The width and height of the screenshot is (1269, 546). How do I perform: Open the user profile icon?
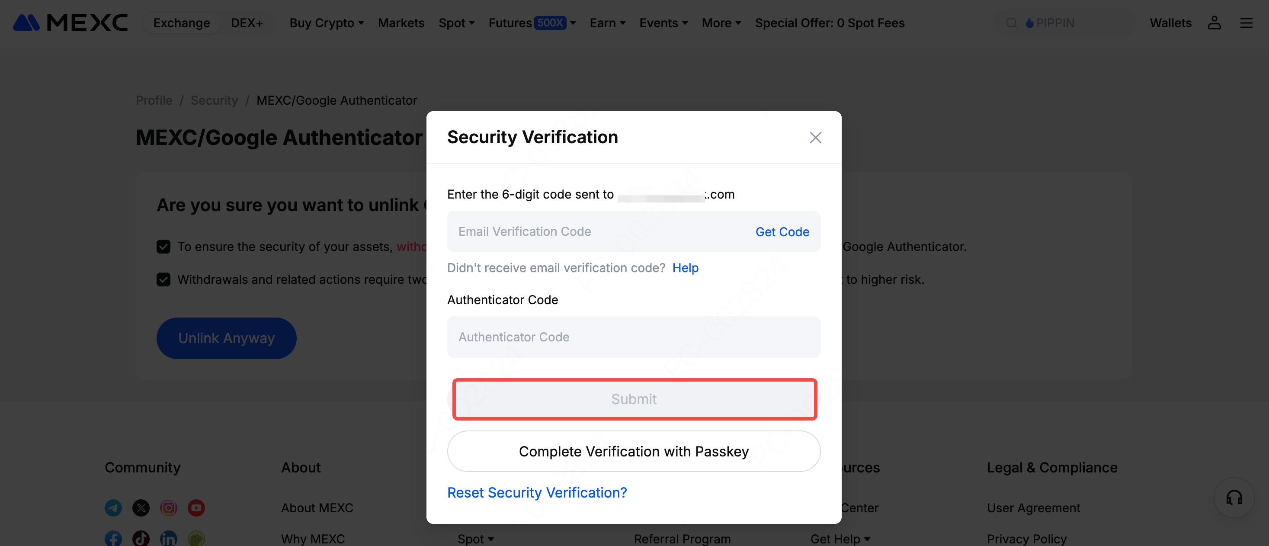1214,22
